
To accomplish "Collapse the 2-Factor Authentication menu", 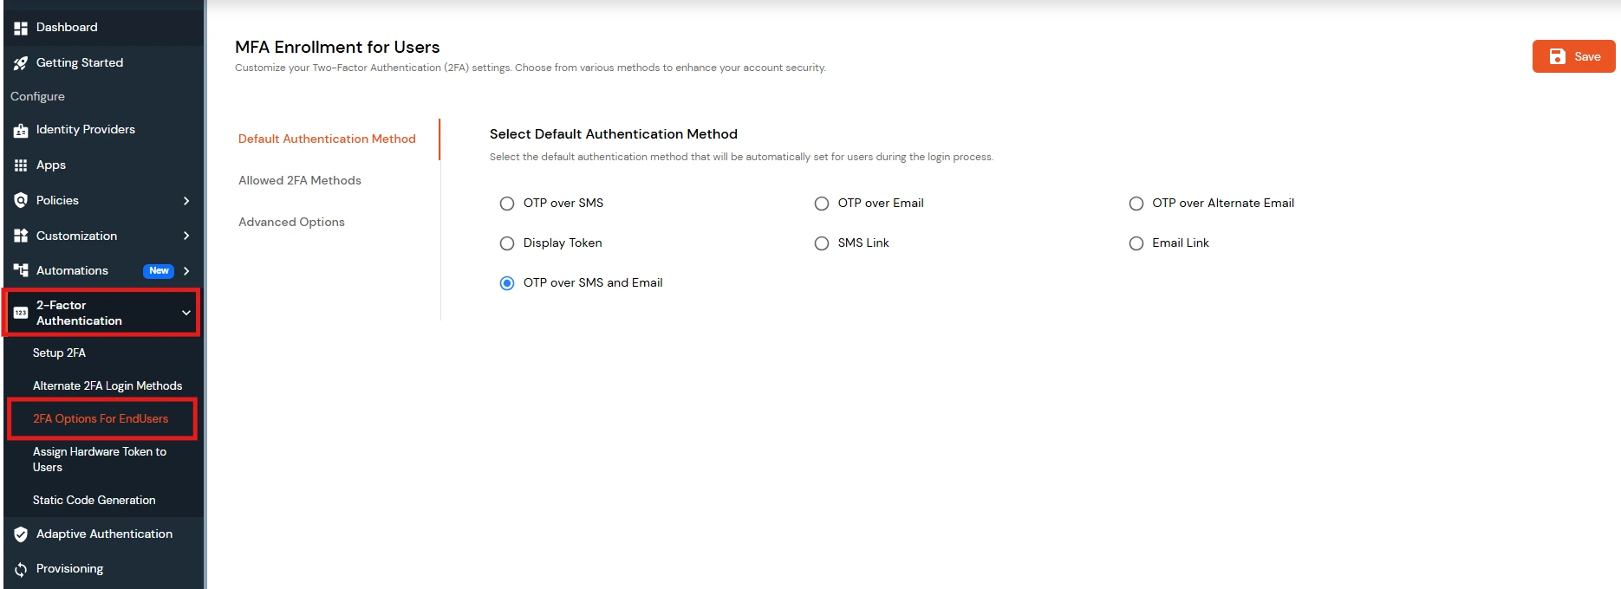I will 186,313.
